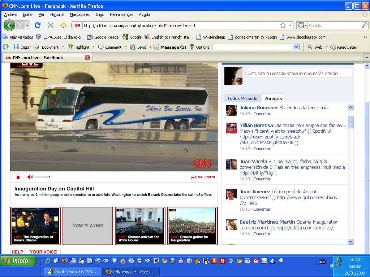Expand the Bookmark options arrow

click(63, 47)
